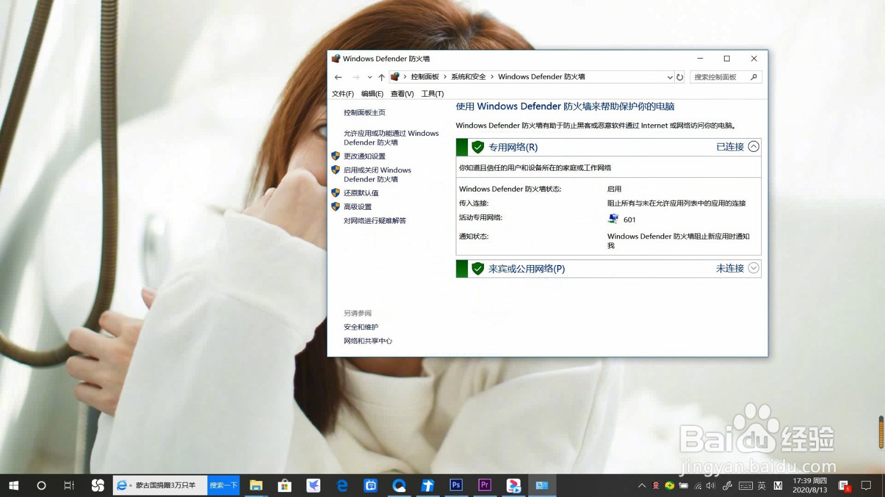Click the 专用网络(R) heading text
Viewport: 885px width, 497px height.
point(513,147)
